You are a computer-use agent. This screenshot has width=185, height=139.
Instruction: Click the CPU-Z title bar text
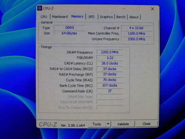pos(48,8)
